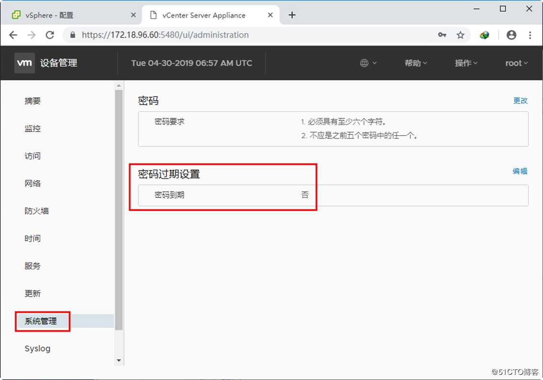This screenshot has height=380, width=543.
Task: Close the vCenter Server Appliance tab
Action: point(271,15)
